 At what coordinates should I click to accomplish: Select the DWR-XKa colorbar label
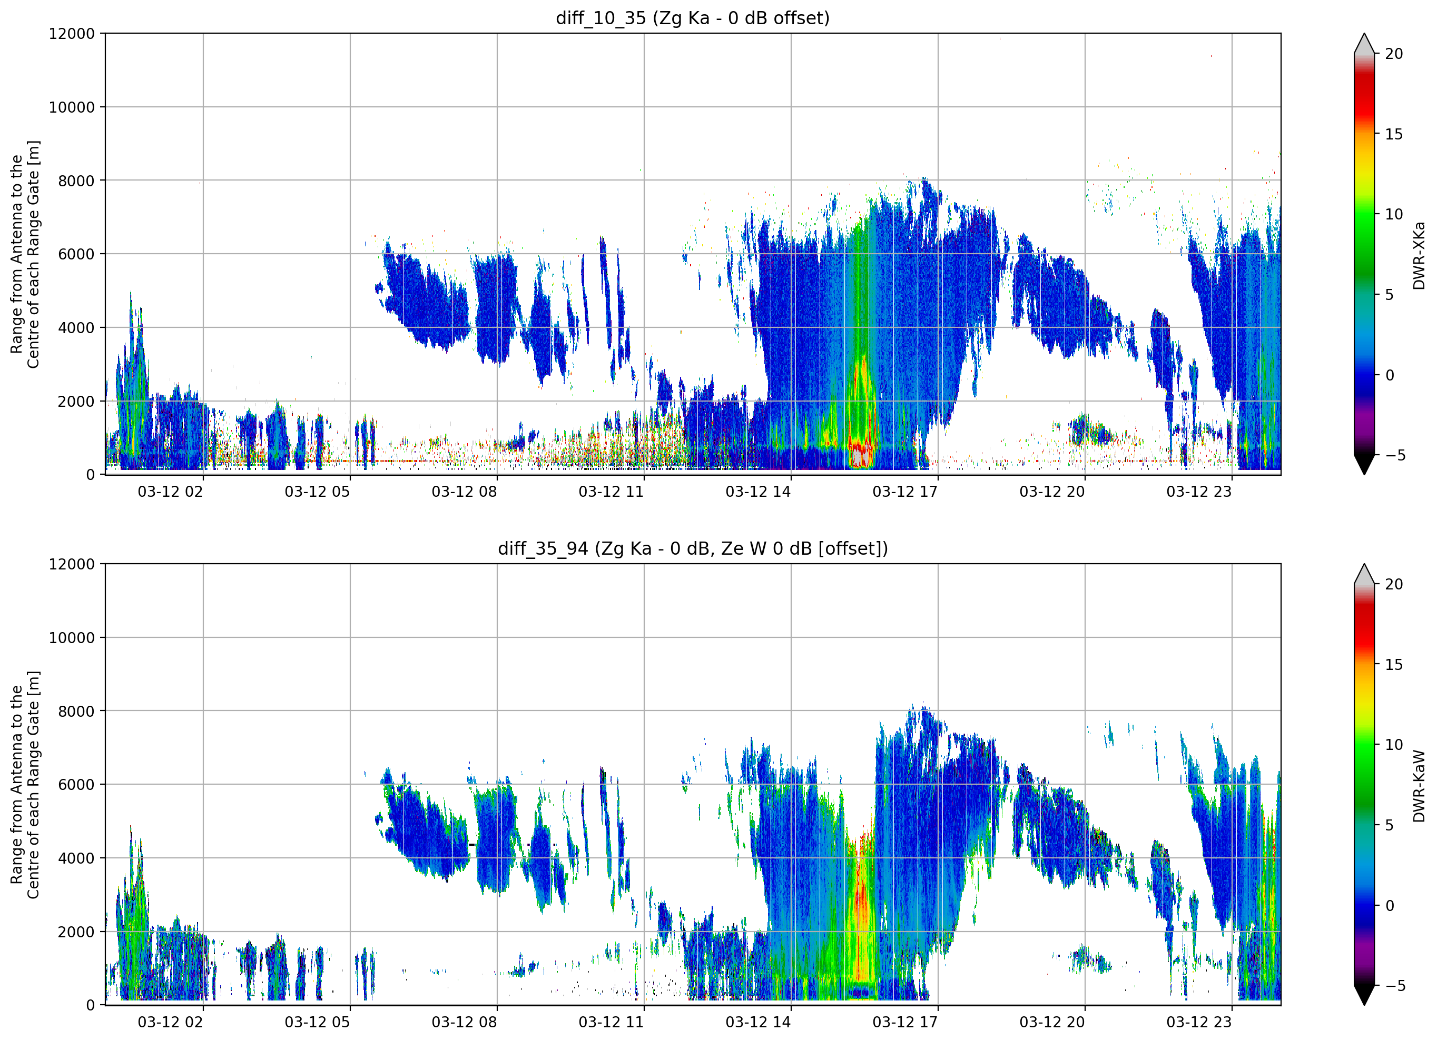click(x=1419, y=255)
